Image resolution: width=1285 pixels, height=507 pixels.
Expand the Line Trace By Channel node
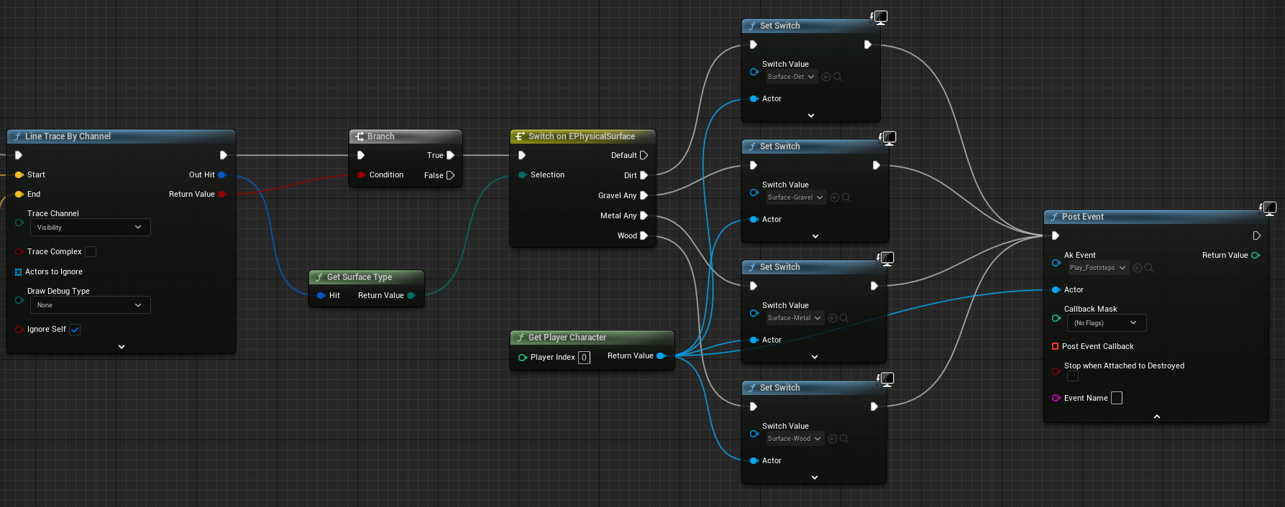[x=122, y=347]
